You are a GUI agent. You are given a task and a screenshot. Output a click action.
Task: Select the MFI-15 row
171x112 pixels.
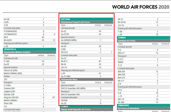(143, 99)
